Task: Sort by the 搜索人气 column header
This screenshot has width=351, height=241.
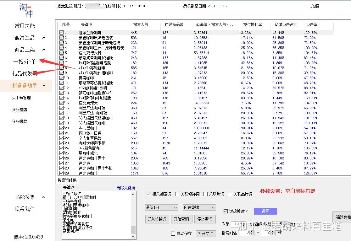Action: (145, 24)
